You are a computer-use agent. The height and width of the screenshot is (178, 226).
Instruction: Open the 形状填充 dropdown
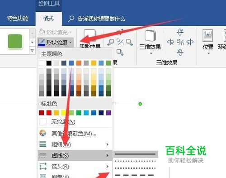(x=55, y=32)
